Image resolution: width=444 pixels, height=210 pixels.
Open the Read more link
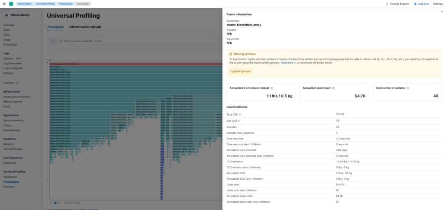[x=288, y=63]
